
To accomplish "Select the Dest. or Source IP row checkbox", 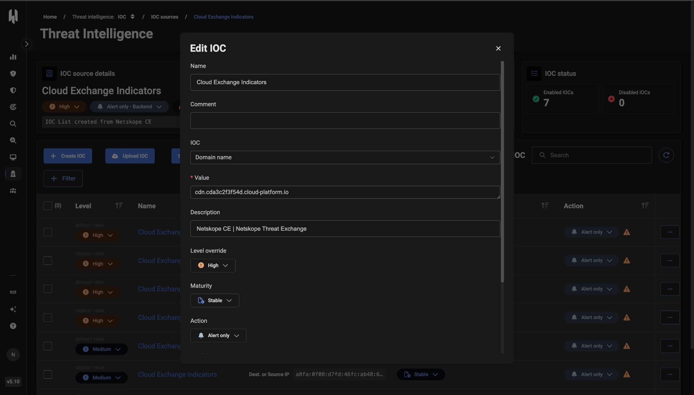I will [48, 374].
